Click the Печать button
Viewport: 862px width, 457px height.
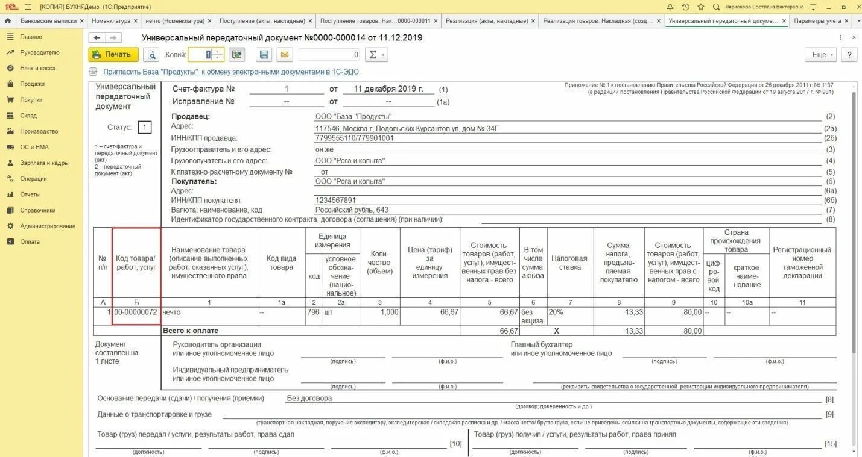113,55
